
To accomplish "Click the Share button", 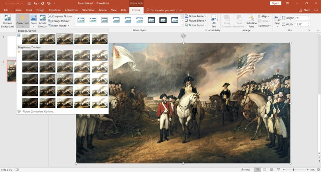I will (x=304, y=10).
